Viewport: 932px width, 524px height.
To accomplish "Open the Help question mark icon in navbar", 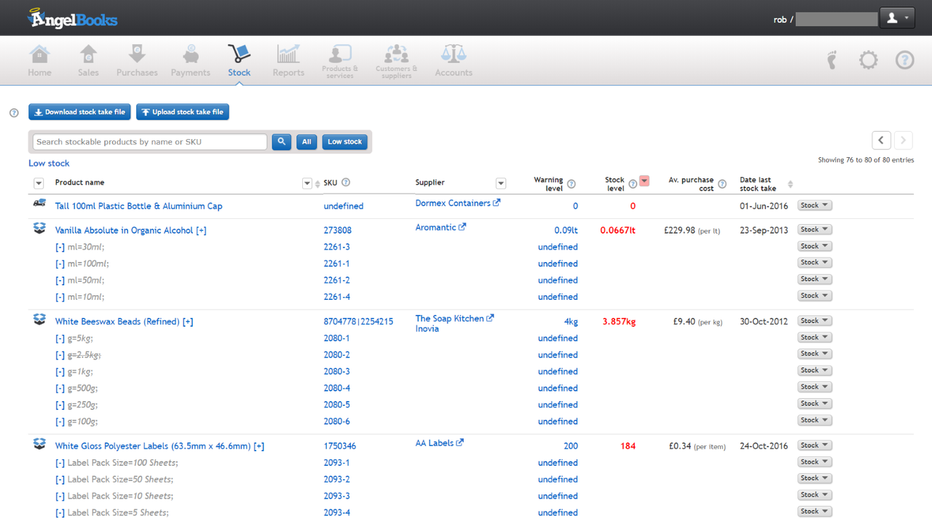I will (904, 60).
